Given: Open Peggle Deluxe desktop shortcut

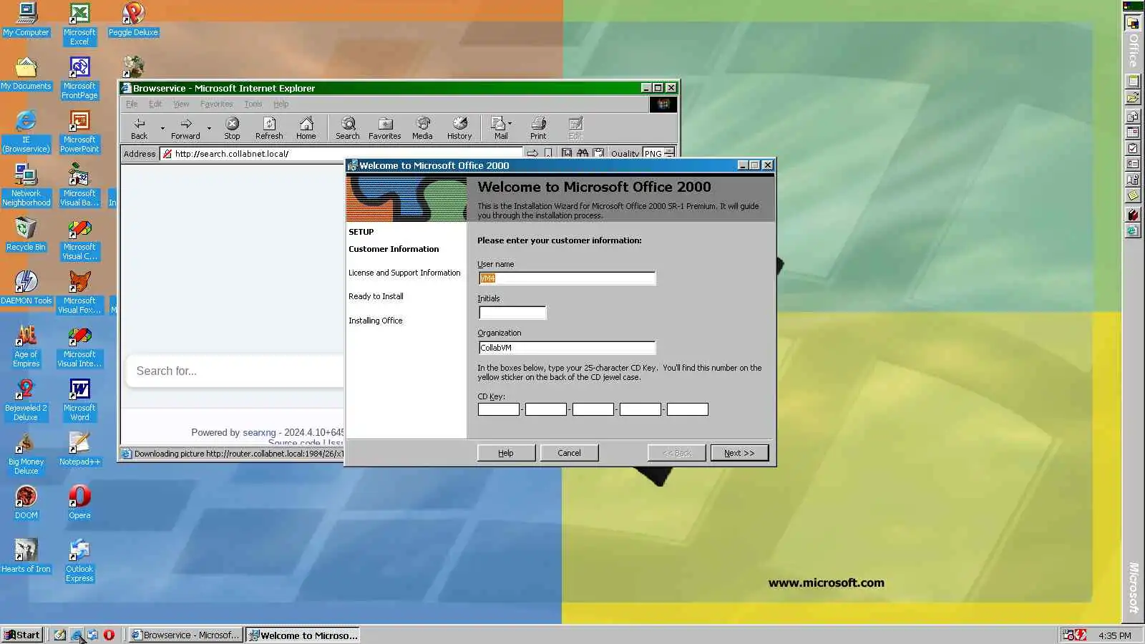Looking at the screenshot, I should click(x=133, y=19).
